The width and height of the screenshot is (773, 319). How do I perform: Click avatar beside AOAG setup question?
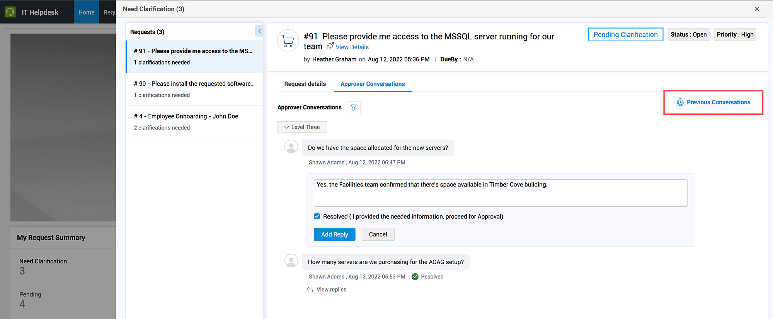click(291, 261)
